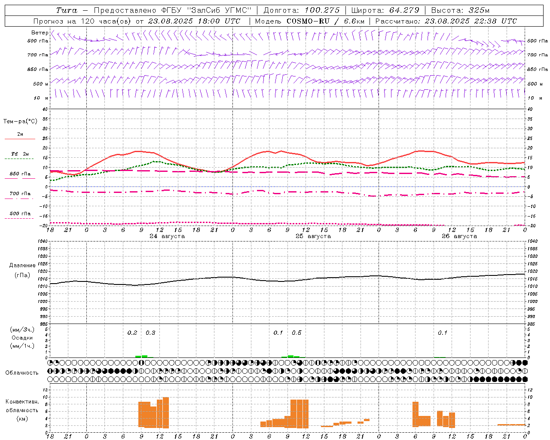Select the "Рассчитано: 23.08.2025 22:38 UTC" timestamp
The image size is (550, 440).
[446, 21]
